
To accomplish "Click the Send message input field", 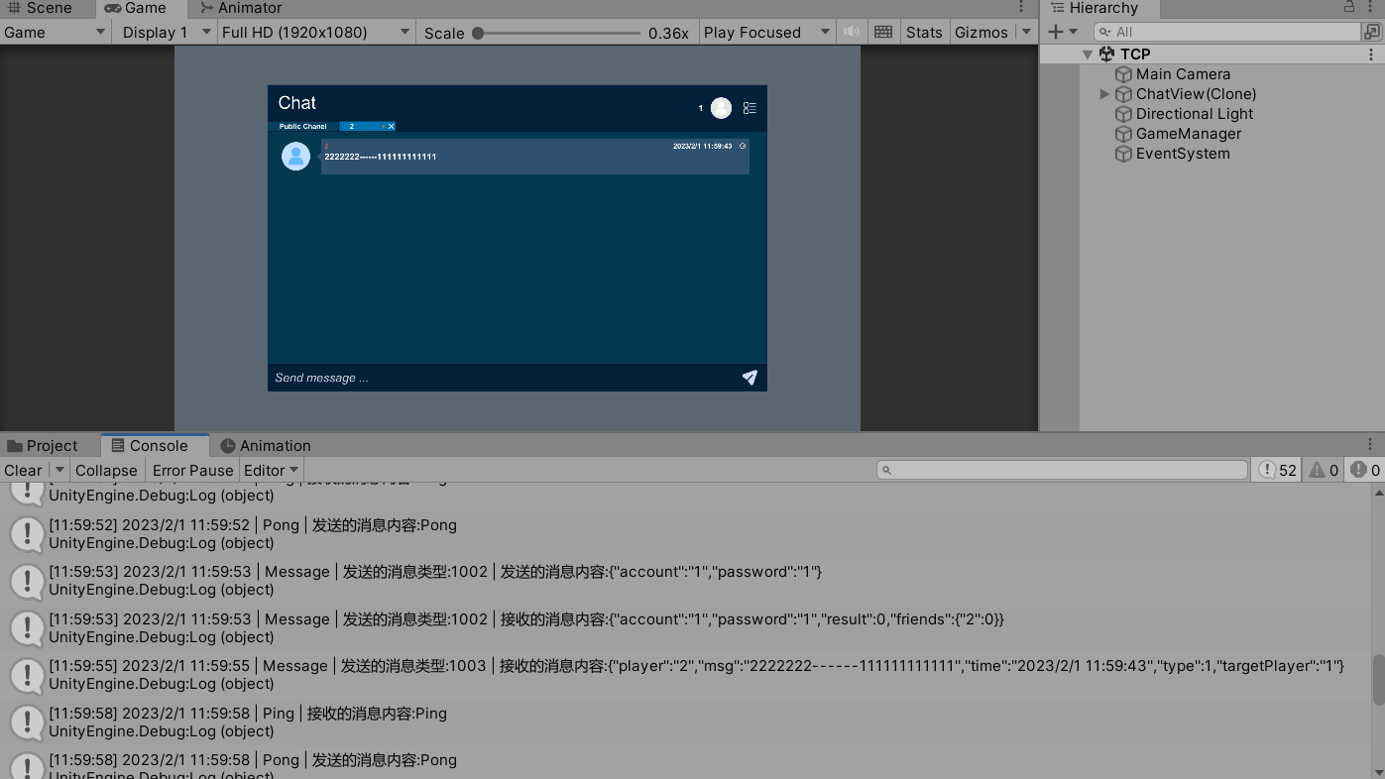I will point(501,378).
